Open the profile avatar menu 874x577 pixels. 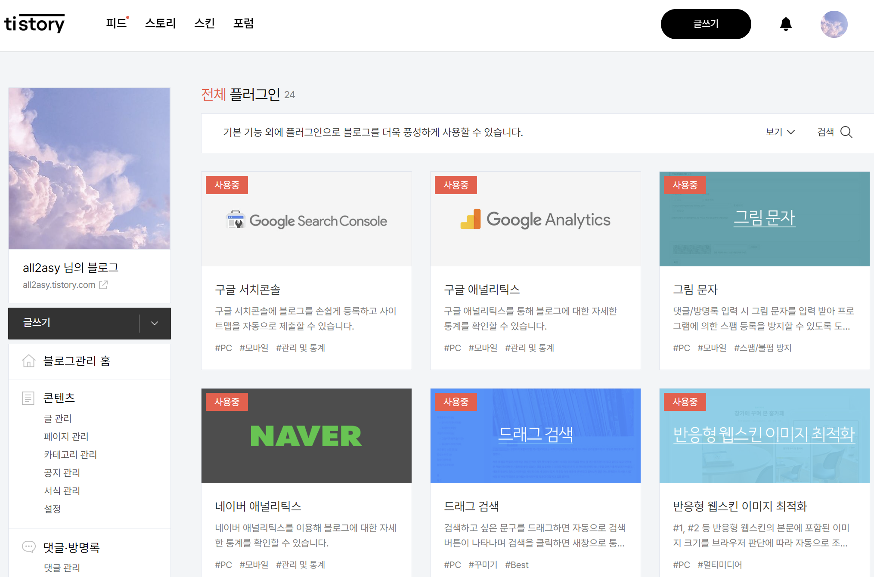[834, 24]
